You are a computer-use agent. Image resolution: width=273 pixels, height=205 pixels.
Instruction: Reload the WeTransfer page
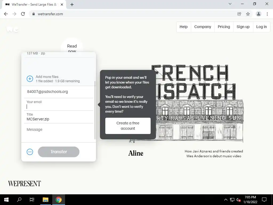[x=23, y=14]
